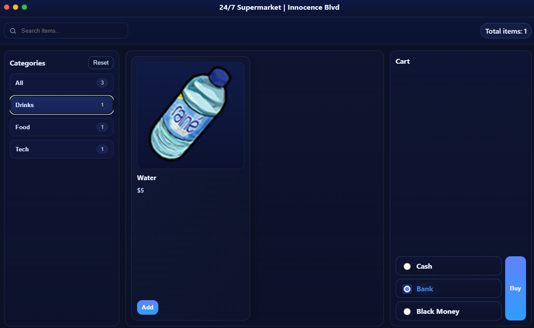Reset the category filter
534x328 pixels.
tap(101, 63)
